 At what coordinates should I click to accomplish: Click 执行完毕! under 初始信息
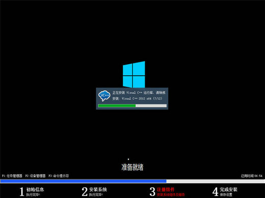(x=33, y=195)
